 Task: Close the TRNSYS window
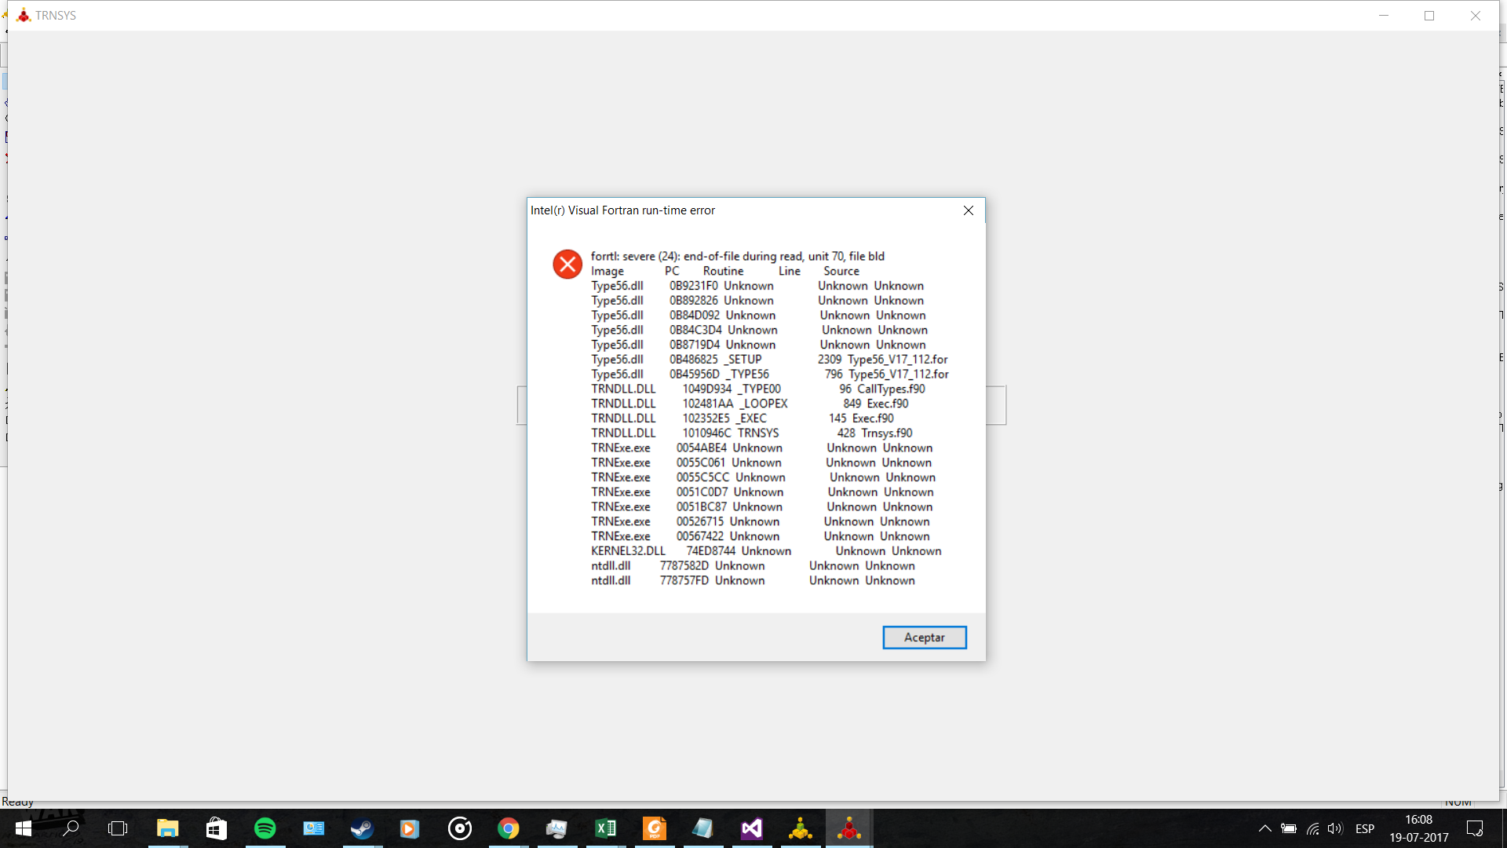(1476, 15)
